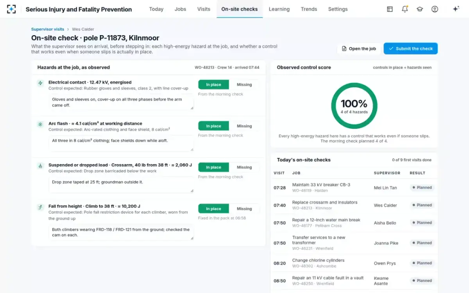Click the Open the job button

tap(359, 48)
